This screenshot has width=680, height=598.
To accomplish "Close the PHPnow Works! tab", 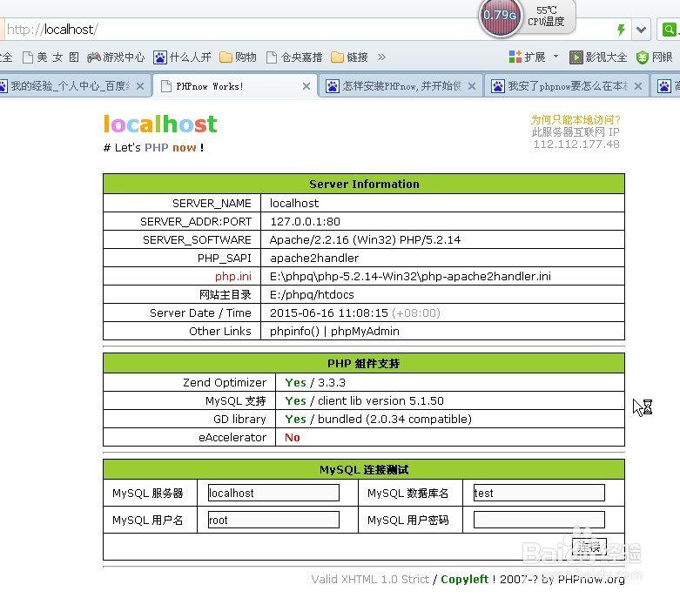I will pos(306,86).
